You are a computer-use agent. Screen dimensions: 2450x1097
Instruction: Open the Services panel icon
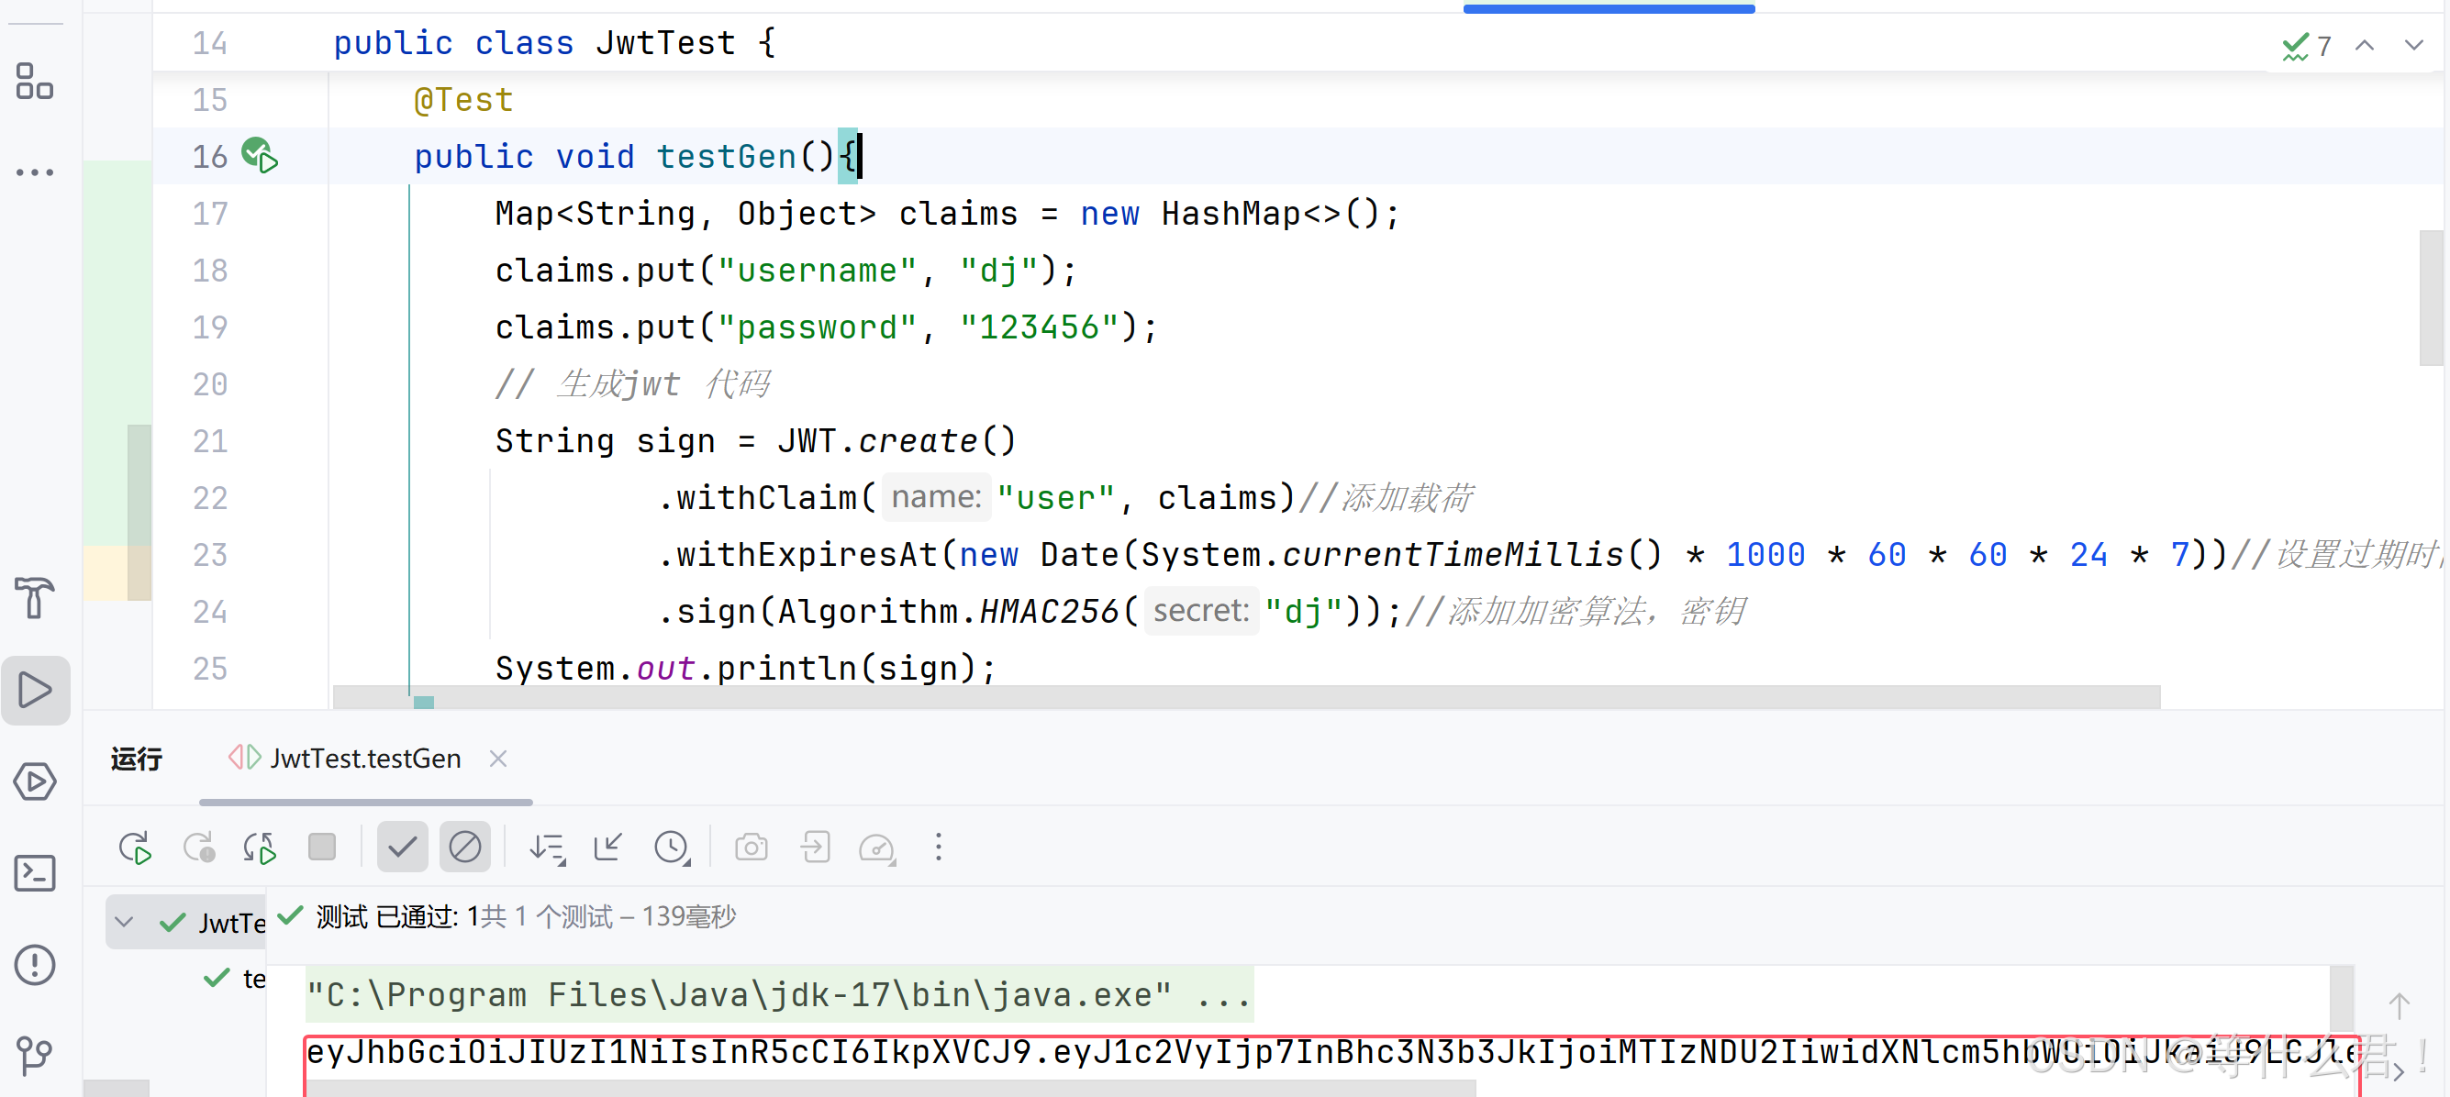pos(35,781)
